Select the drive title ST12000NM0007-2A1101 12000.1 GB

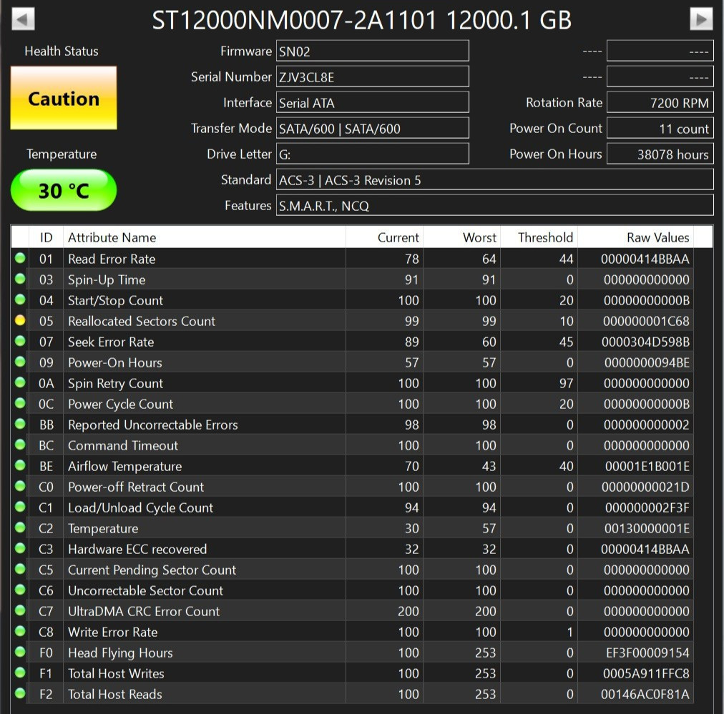click(x=361, y=20)
